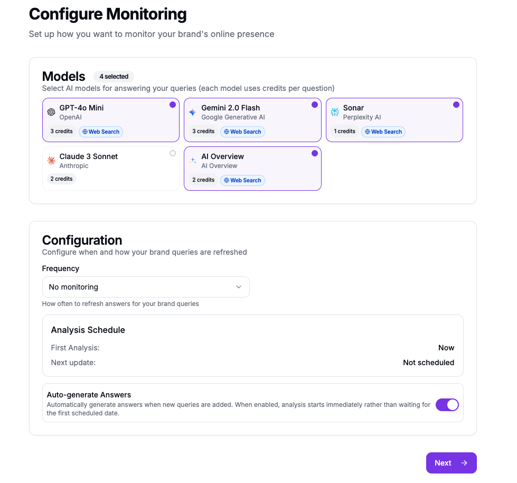
Task: Click the Web Search badge on AI Overview
Action: [x=243, y=181]
